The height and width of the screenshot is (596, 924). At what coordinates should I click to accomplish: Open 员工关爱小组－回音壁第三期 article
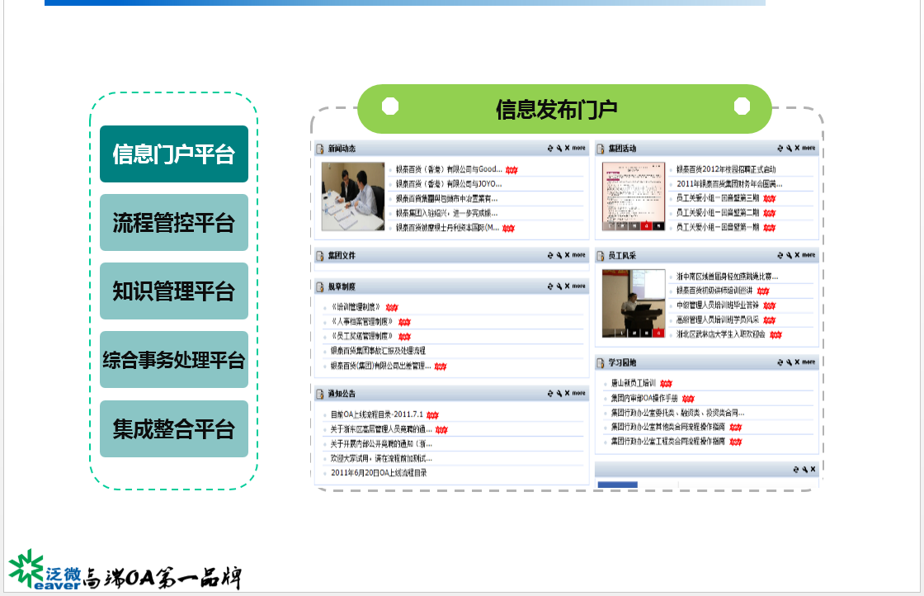718,198
